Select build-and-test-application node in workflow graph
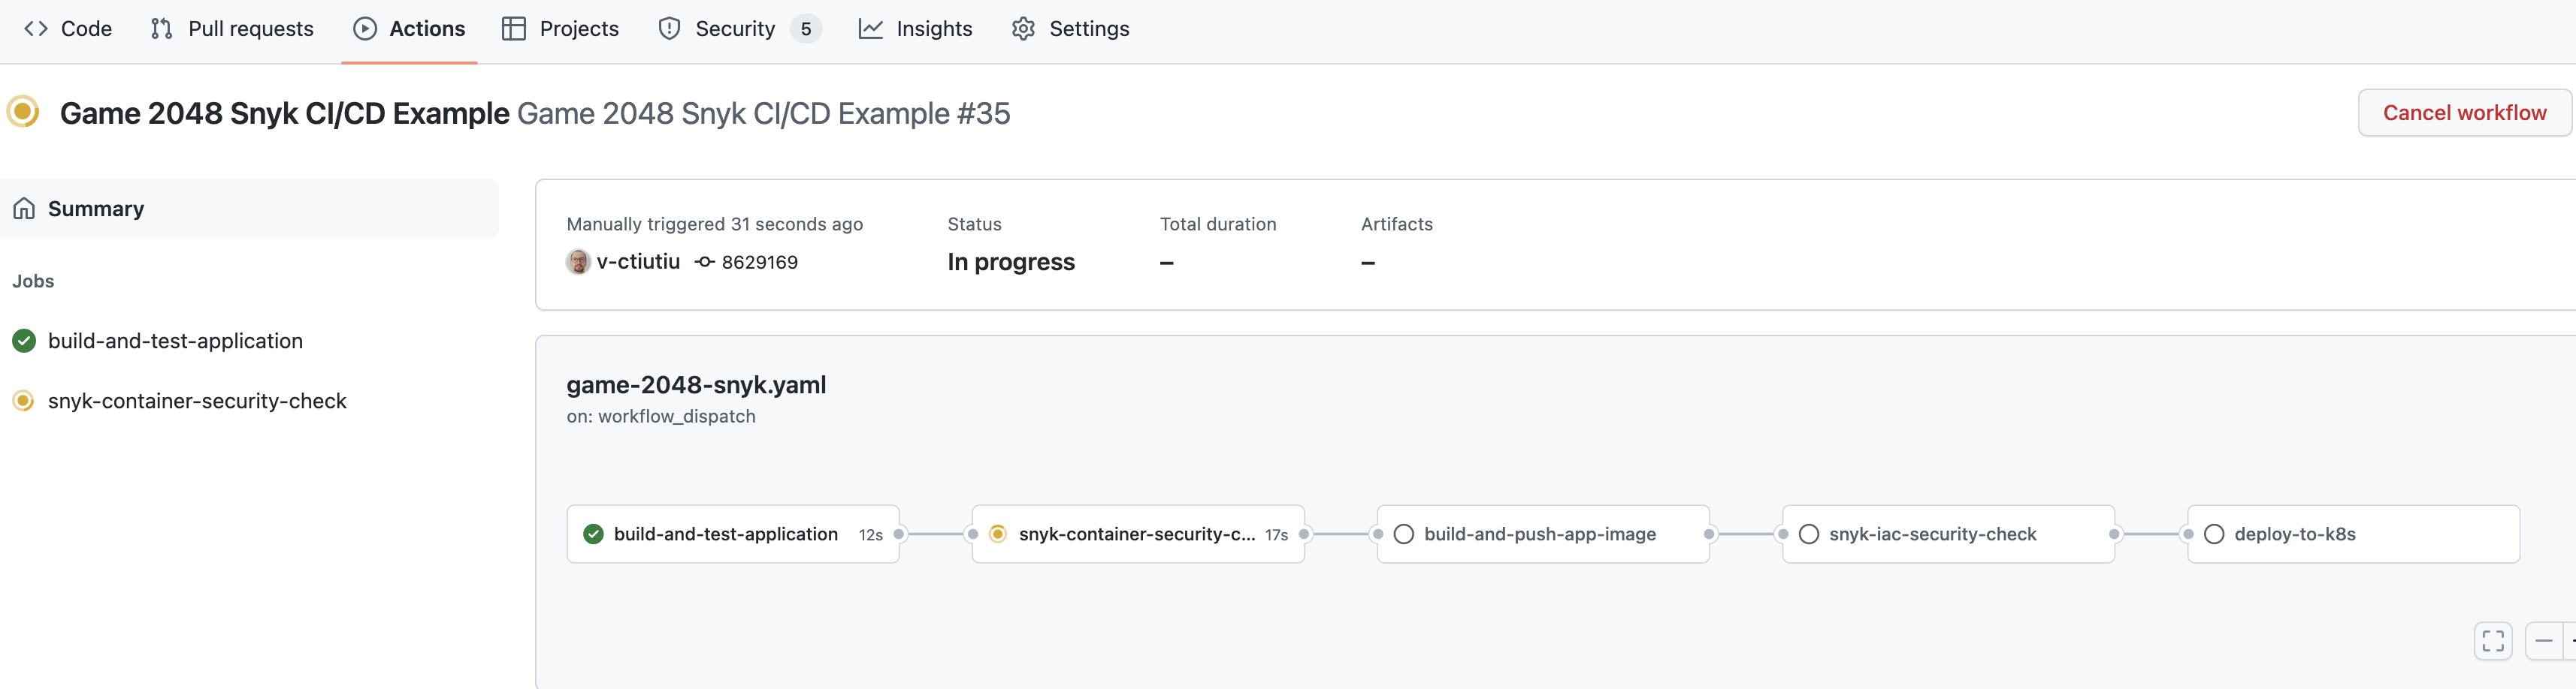 click(x=733, y=534)
